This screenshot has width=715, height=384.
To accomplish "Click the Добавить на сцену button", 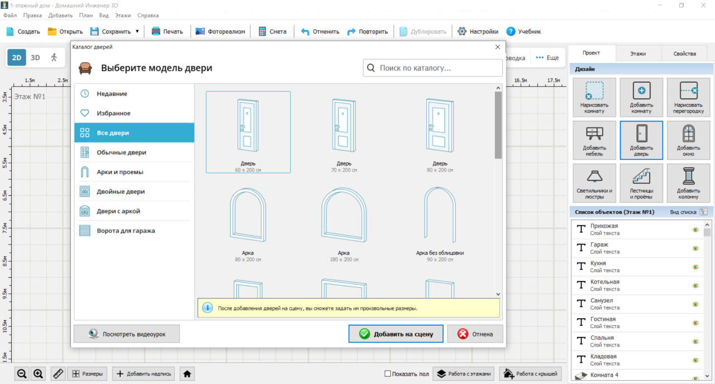I will [x=396, y=334].
